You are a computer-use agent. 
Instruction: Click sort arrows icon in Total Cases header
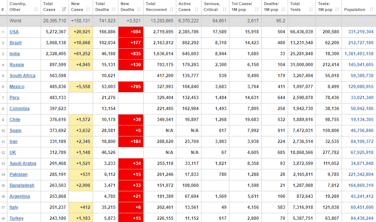coord(64,10)
